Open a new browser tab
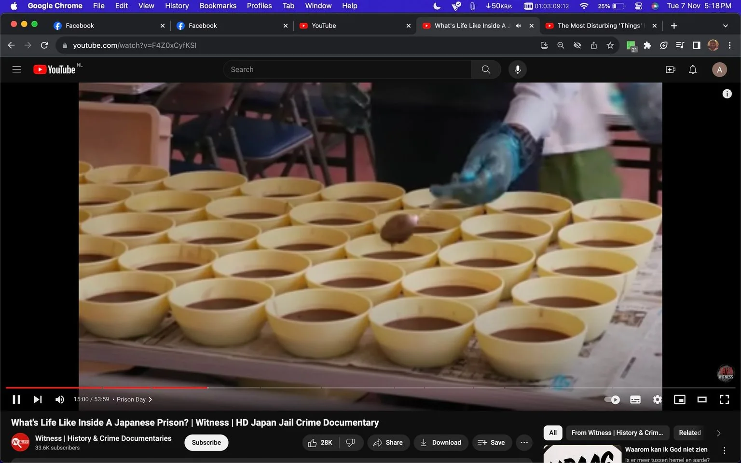741x463 pixels. [674, 26]
